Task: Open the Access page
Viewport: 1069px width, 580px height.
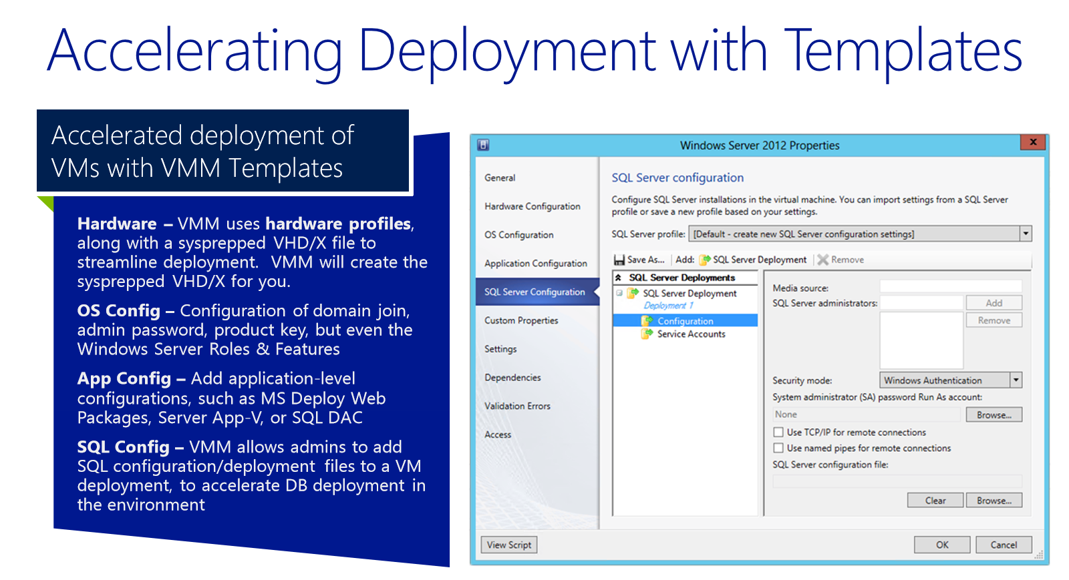Action: coord(498,434)
